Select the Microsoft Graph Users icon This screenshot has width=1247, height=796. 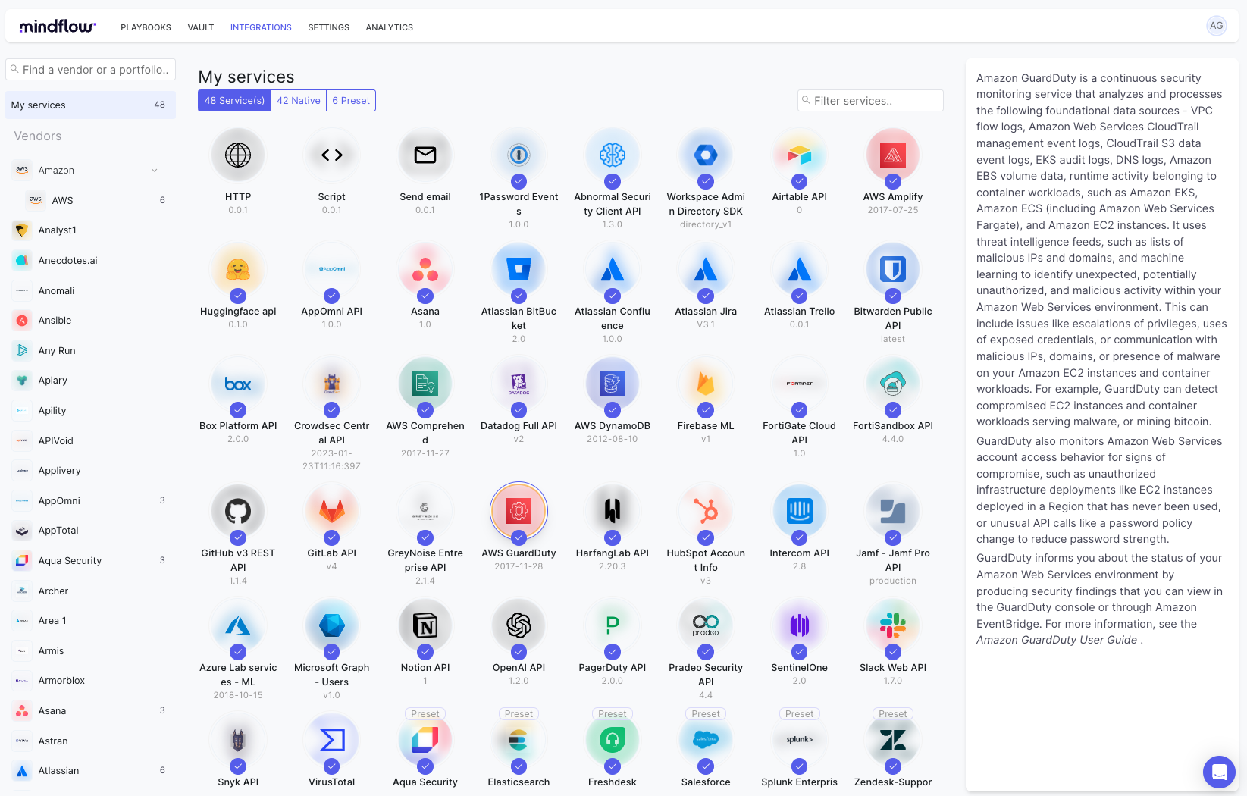[331, 625]
